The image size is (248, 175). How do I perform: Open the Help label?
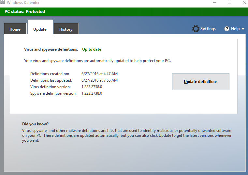tap(235, 29)
